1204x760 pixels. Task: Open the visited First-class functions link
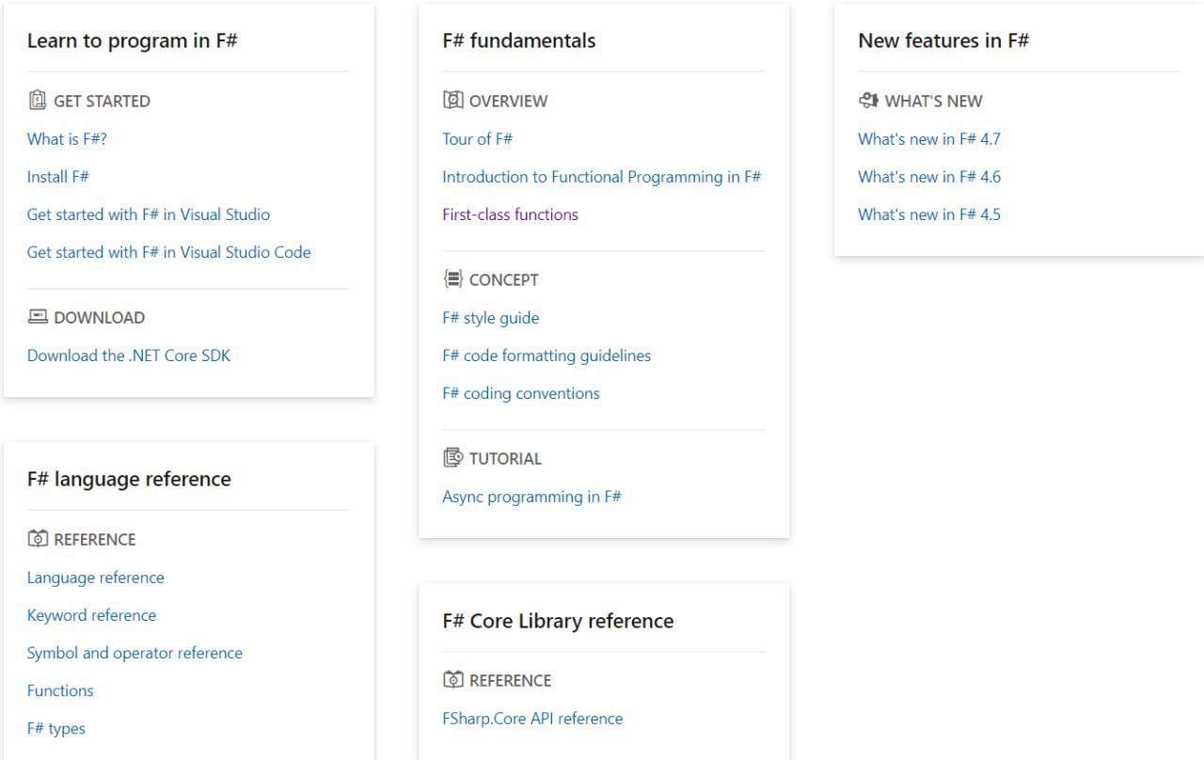tap(511, 214)
